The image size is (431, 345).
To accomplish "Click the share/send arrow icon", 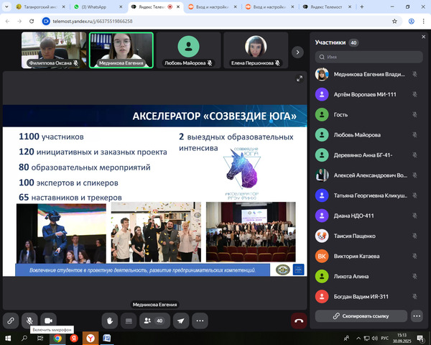I will tap(180, 321).
